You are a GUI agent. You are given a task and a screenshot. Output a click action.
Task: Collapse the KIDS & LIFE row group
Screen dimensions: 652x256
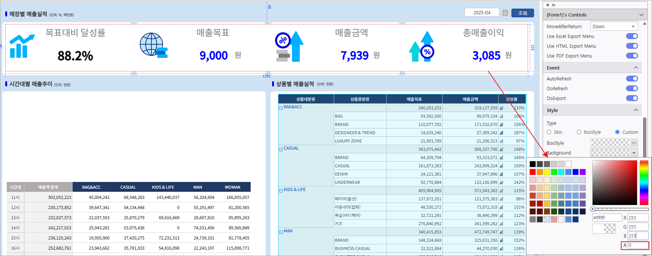click(281, 191)
